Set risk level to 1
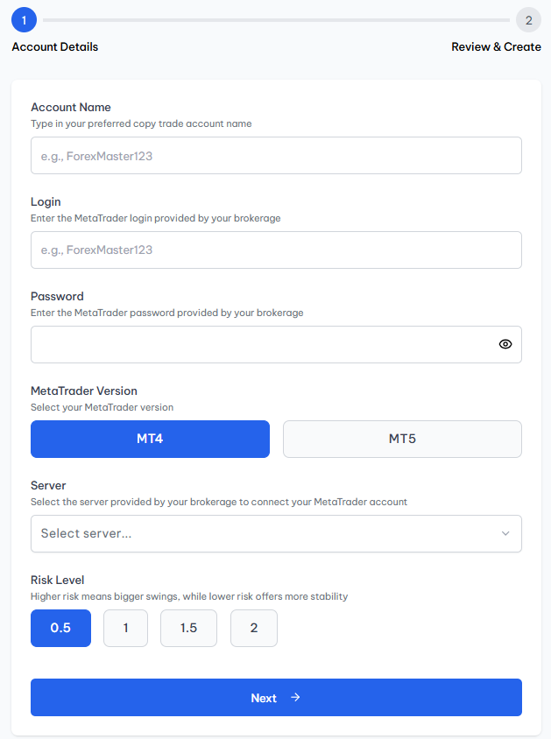The width and height of the screenshot is (551, 739). click(x=125, y=628)
